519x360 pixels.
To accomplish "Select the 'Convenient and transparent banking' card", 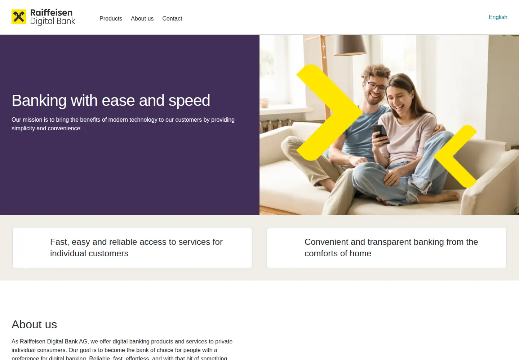I will pyautogui.click(x=387, y=248).
